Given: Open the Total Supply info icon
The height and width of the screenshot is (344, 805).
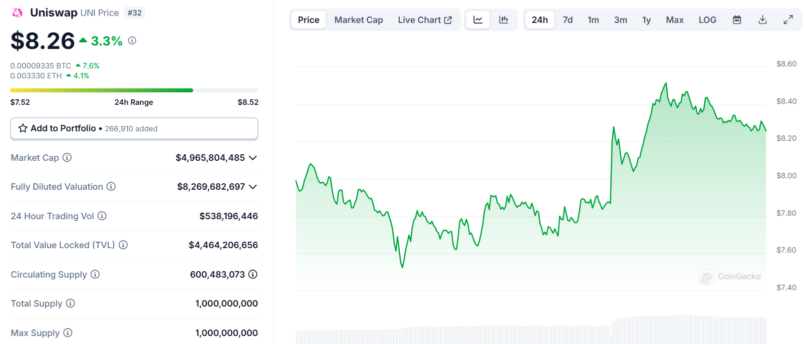Looking at the screenshot, I should click(x=70, y=304).
